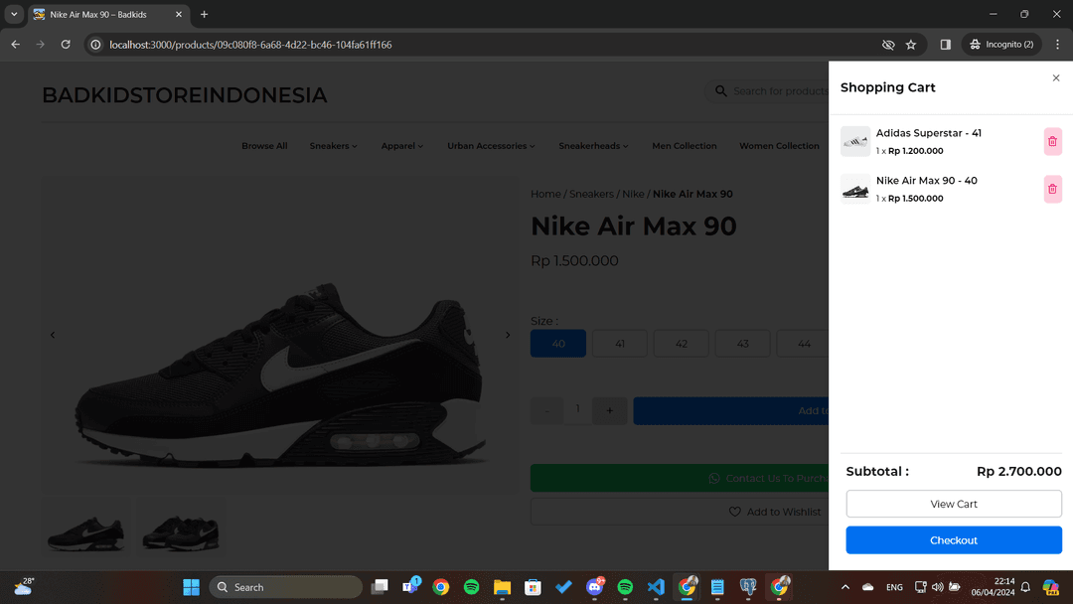Go back in browser history
The height and width of the screenshot is (604, 1073).
15,45
